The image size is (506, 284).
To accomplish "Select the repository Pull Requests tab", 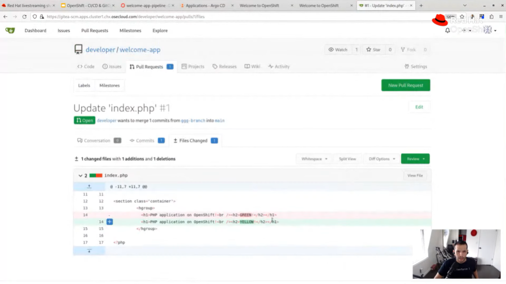I will point(151,66).
